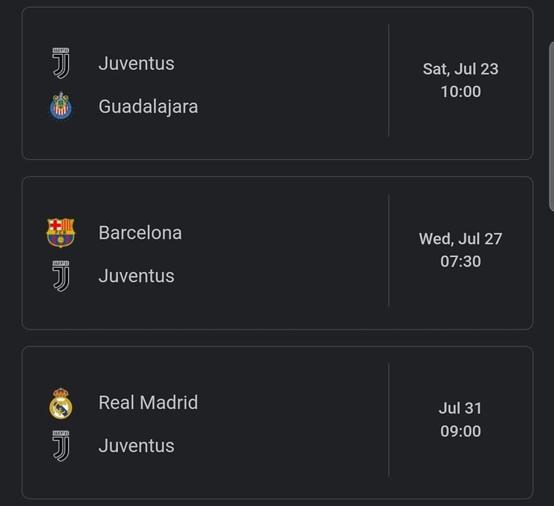Select Juventus team name above Guadalajara
The image size is (554, 506).
click(136, 63)
